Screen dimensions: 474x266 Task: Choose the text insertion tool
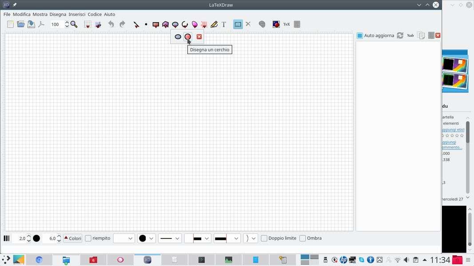coord(224,24)
